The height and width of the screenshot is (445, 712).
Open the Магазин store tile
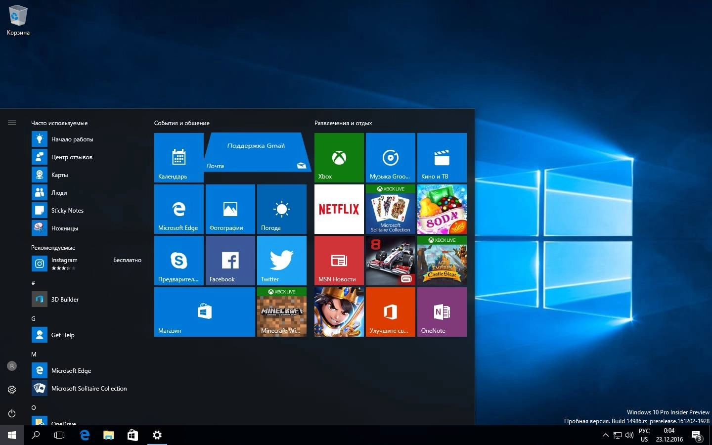tap(205, 312)
